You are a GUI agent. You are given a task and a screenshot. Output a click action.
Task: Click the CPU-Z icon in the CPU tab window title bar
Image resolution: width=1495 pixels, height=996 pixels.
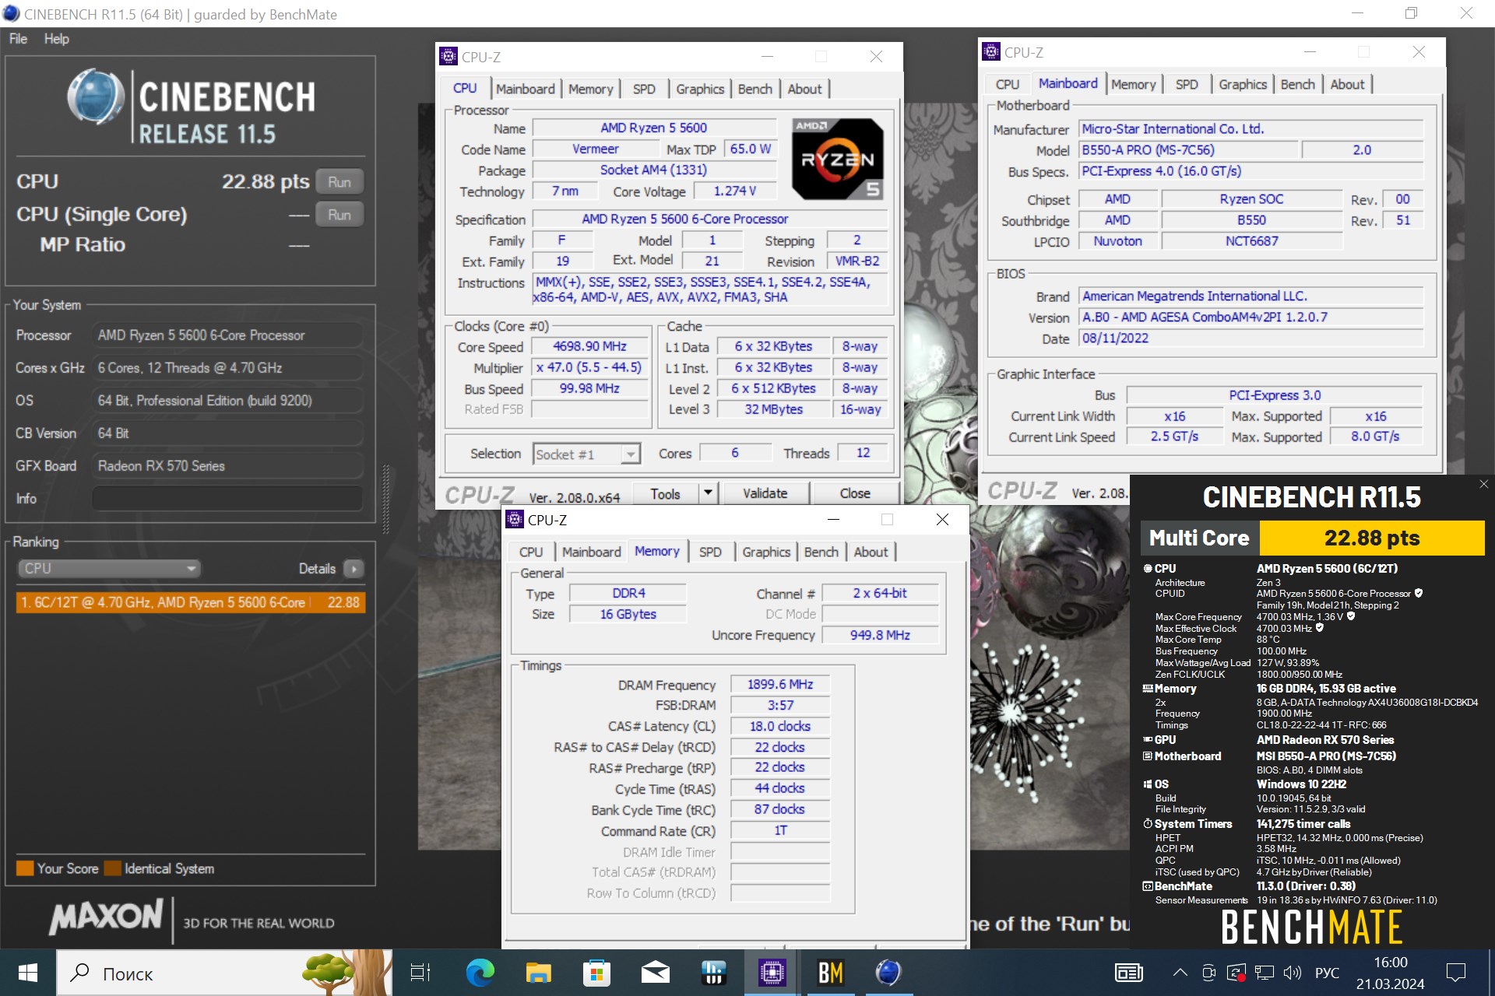pyautogui.click(x=448, y=56)
